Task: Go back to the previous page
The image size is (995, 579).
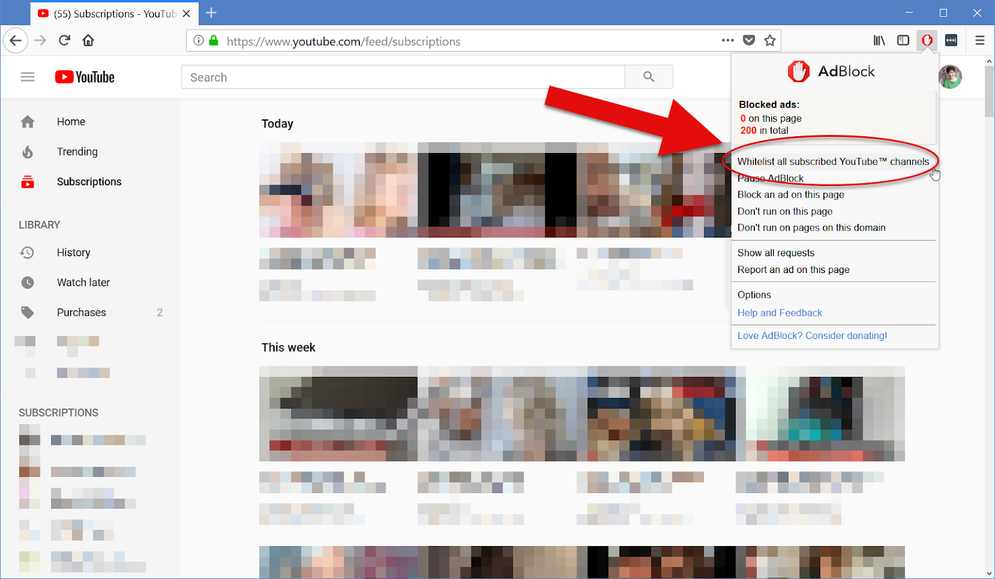Action: pos(16,41)
